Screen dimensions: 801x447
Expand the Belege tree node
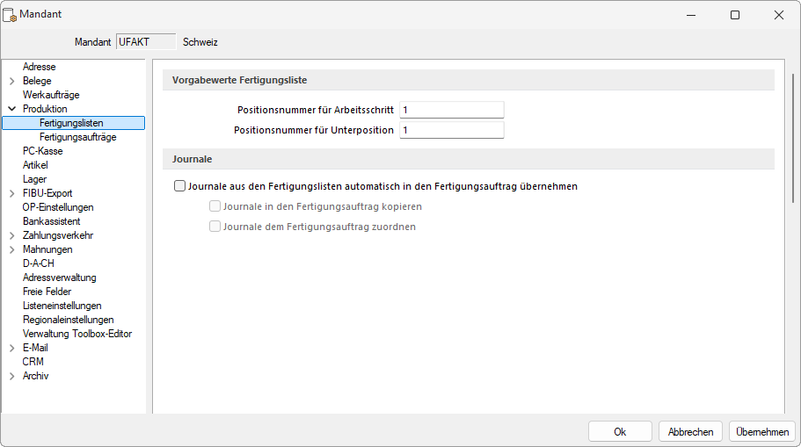tap(11, 81)
